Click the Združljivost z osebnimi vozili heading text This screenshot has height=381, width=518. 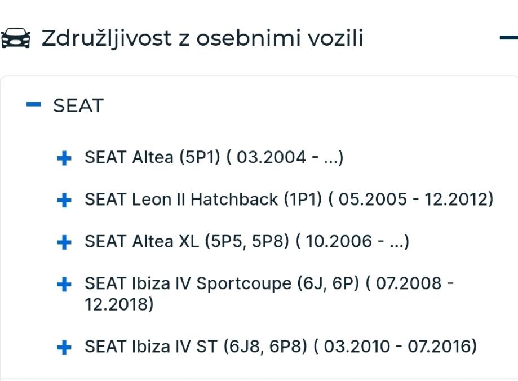[x=202, y=38]
